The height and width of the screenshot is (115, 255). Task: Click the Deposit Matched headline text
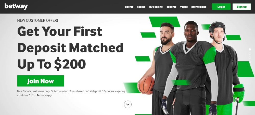pos(70,48)
